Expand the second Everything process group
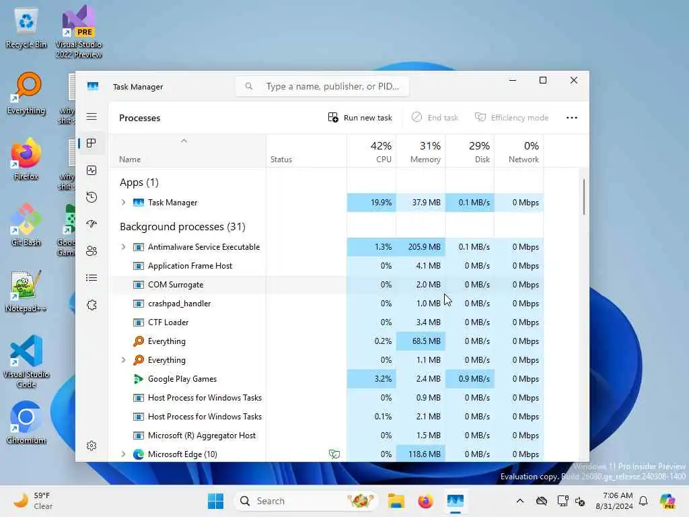 click(x=124, y=360)
